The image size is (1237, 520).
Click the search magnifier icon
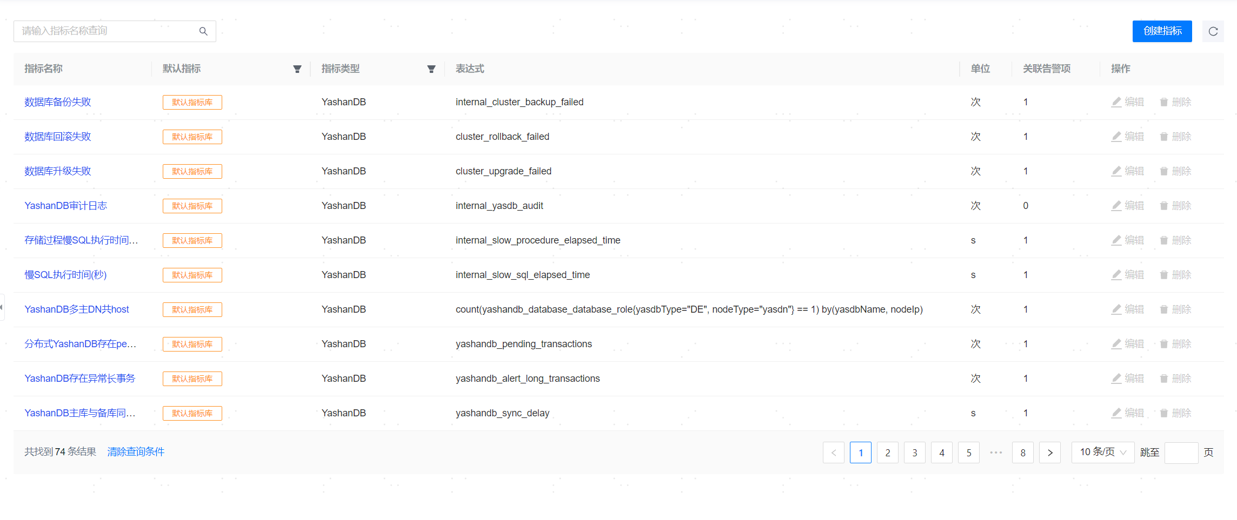(203, 31)
